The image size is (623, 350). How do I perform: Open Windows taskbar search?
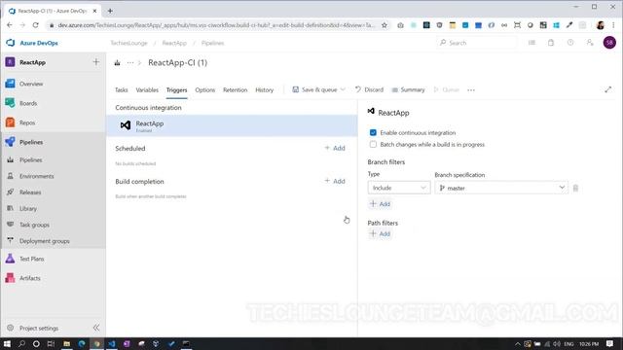pos(21,343)
